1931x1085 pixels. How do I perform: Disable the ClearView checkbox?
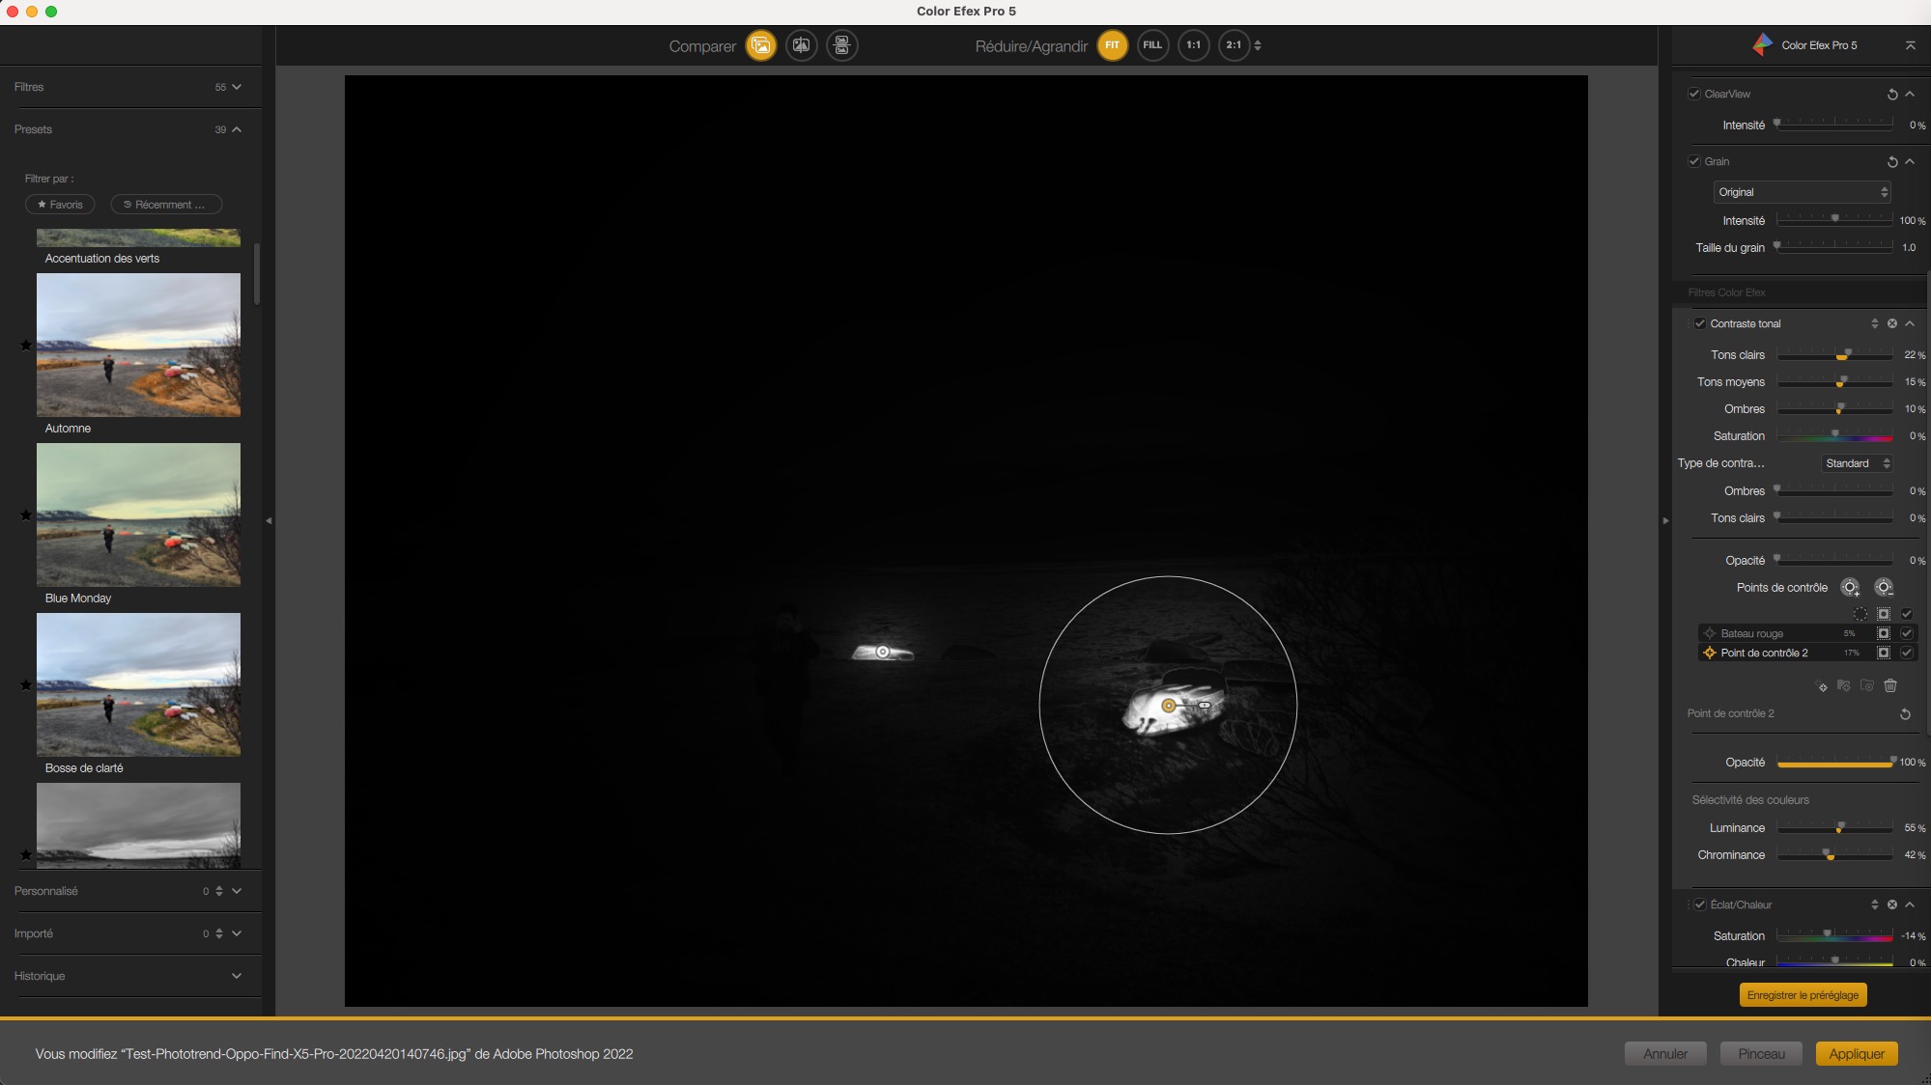pyautogui.click(x=1694, y=94)
